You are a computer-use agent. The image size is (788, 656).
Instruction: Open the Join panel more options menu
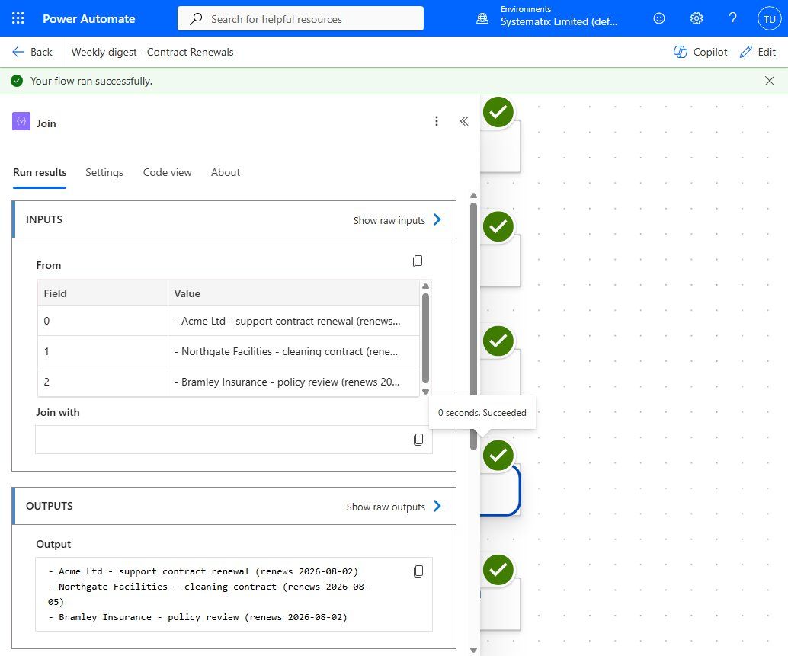pos(436,121)
